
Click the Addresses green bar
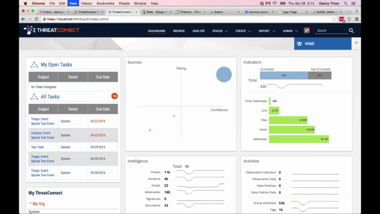[x=299, y=139]
